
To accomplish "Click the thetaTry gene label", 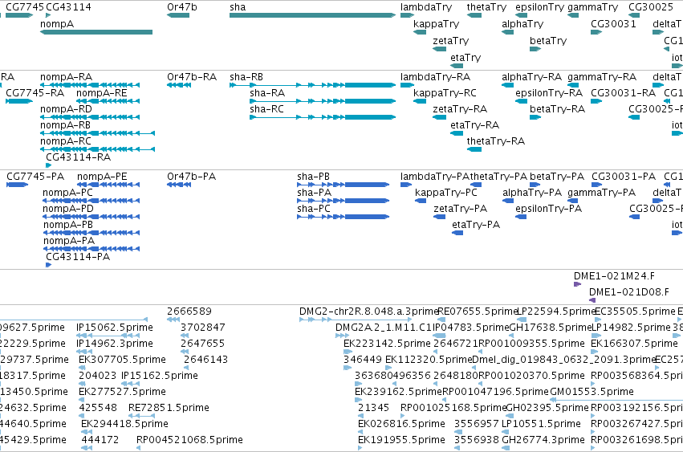I will pos(486,7).
